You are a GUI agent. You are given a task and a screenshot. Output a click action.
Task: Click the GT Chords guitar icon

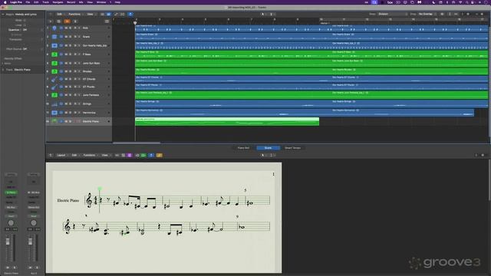click(x=54, y=79)
